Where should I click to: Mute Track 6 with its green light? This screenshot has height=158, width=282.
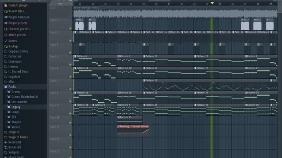pos(70,77)
